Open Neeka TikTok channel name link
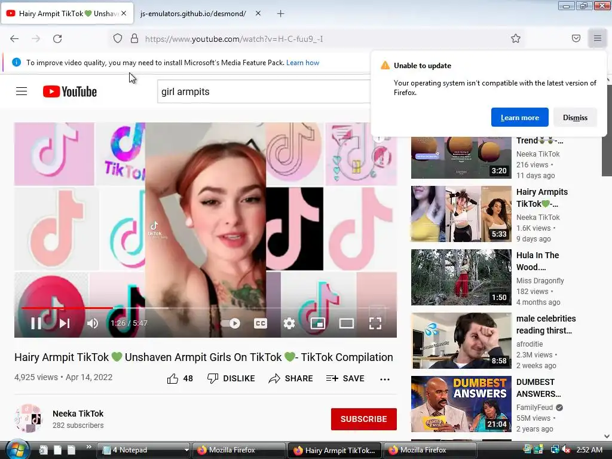Viewport: 612px width, 459px height. pyautogui.click(x=78, y=414)
